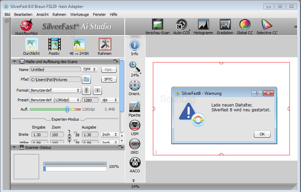The image size is (301, 192).
Task: Open the 48 → 24 Bit depth icon
Action: click(79, 47)
